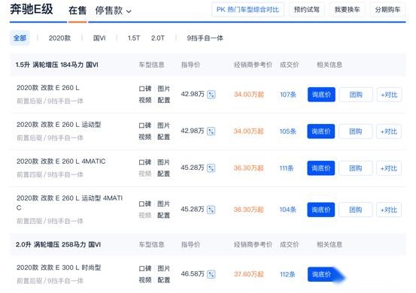Open 2020款 改款 E 260 L 运动型 4MATIC link
Screen dimensions: 416x293
[69, 203]
